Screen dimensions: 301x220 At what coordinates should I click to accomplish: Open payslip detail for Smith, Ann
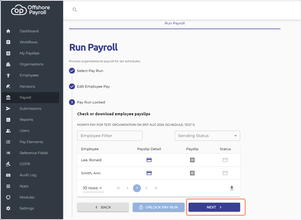149,173
